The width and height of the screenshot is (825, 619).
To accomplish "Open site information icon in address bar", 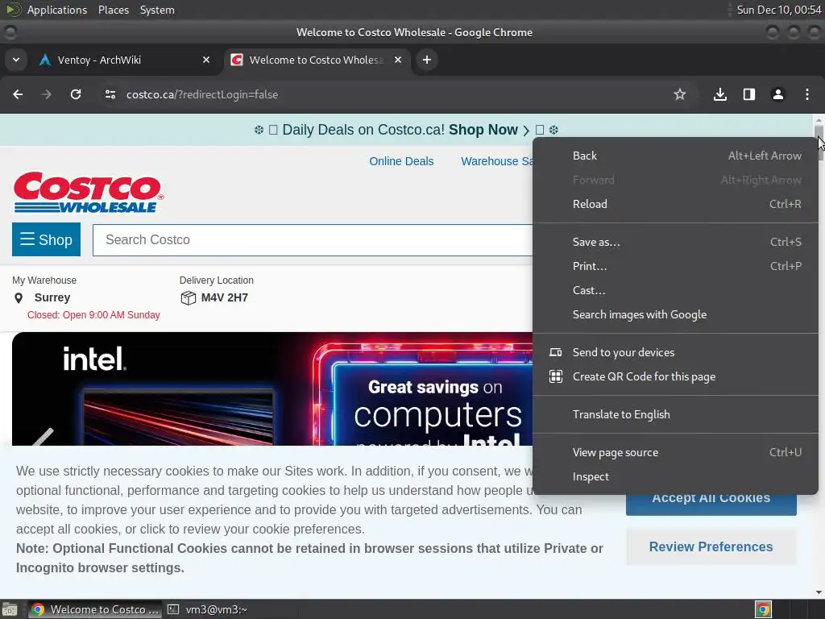I will tap(110, 94).
